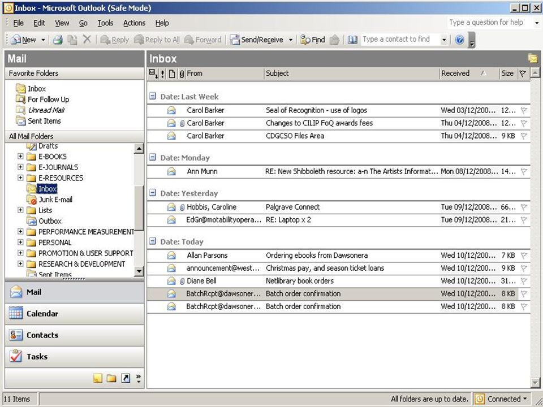Toggle the flag on Netlibrary book orders email

tap(524, 281)
